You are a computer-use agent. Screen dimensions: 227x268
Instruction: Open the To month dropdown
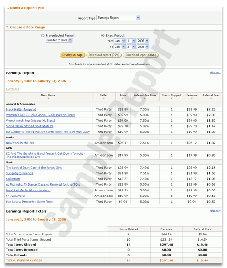pos(120,46)
